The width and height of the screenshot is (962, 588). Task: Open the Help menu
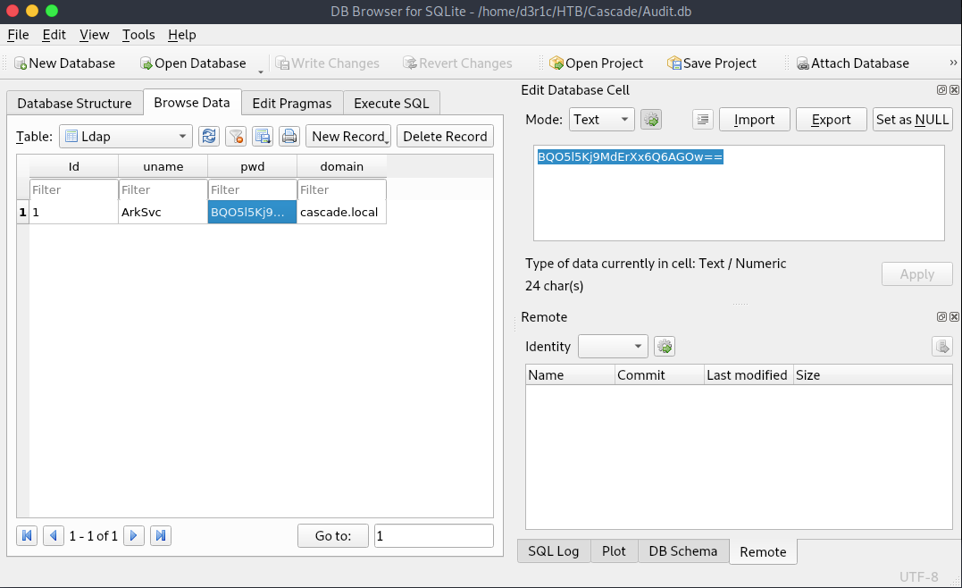point(182,35)
